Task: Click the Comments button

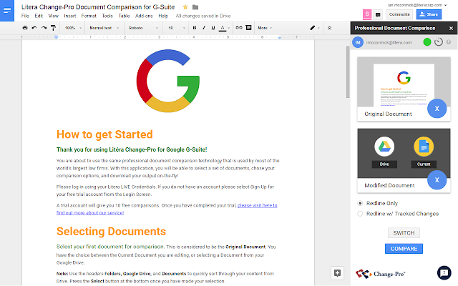Action: 399,14
